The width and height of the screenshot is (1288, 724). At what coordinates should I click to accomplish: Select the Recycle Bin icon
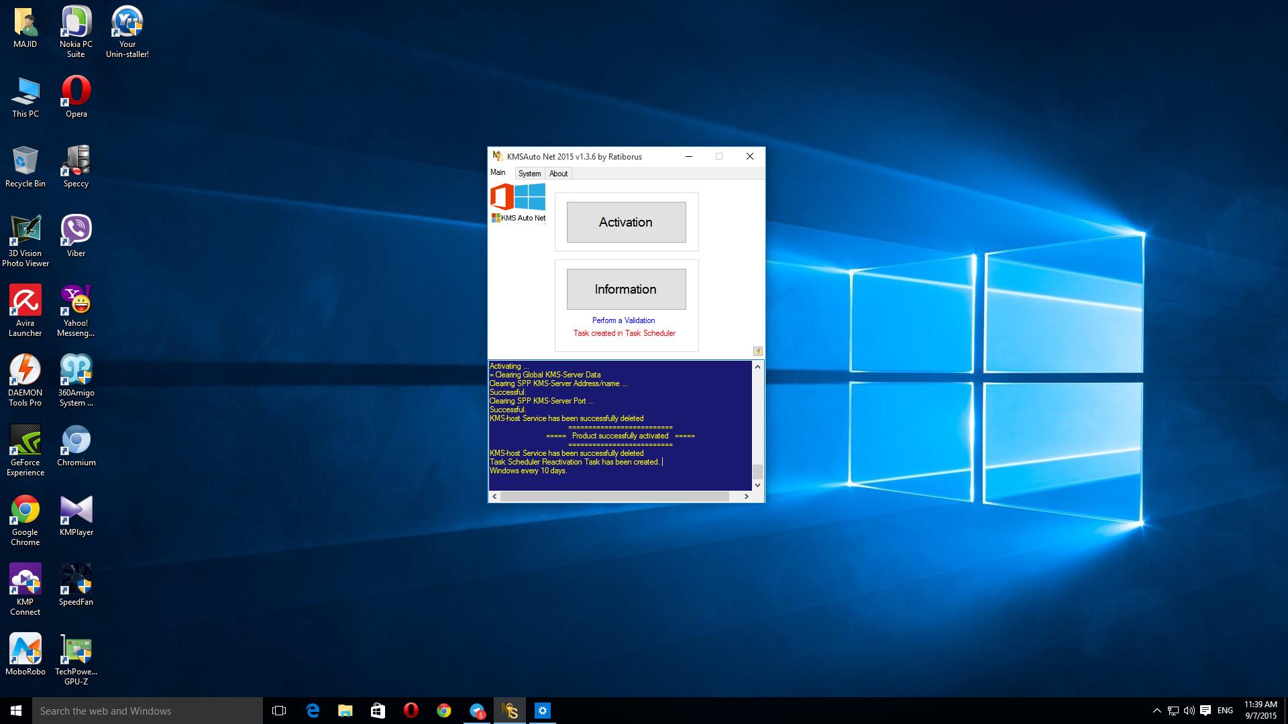pyautogui.click(x=25, y=168)
